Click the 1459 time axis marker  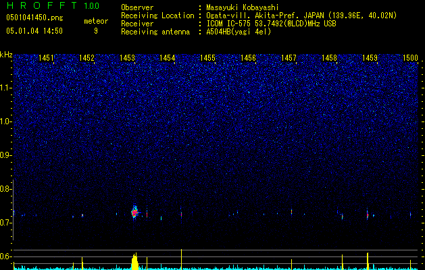[x=370, y=58]
